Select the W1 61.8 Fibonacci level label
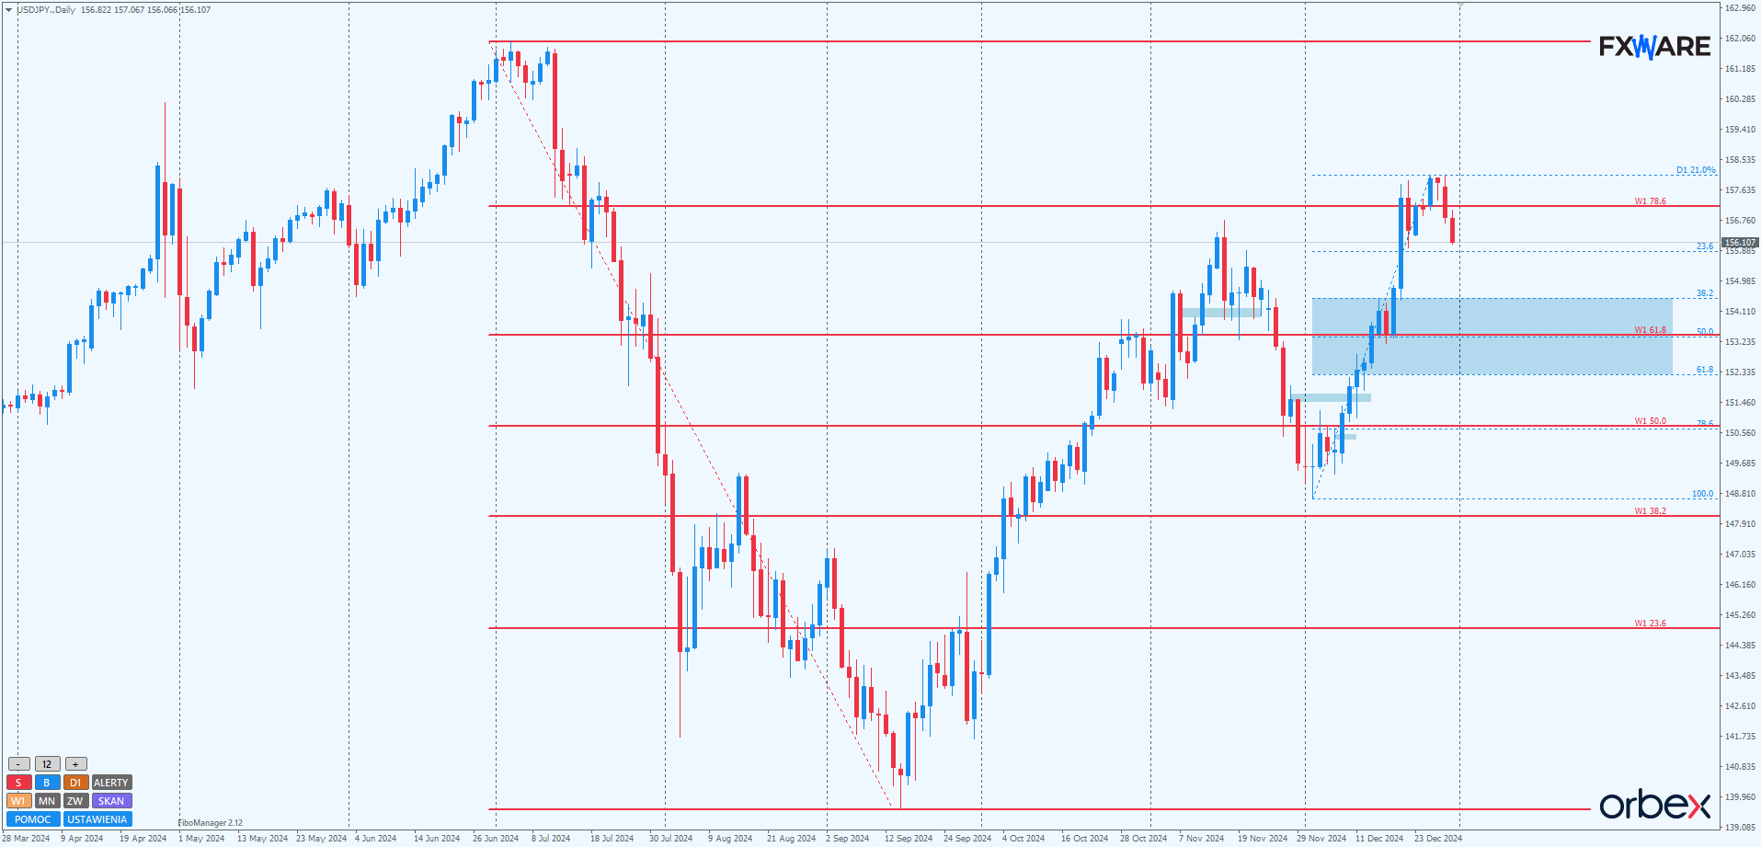Screen dimensions: 1761x847 [x=1650, y=330]
